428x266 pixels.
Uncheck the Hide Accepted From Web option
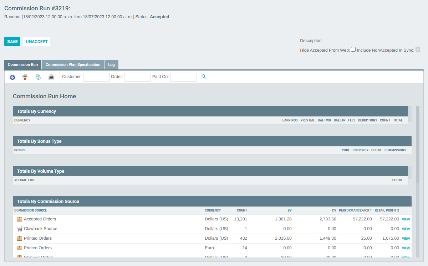tap(353, 49)
